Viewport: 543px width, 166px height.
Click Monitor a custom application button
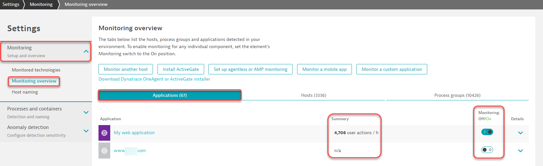(x=391, y=69)
